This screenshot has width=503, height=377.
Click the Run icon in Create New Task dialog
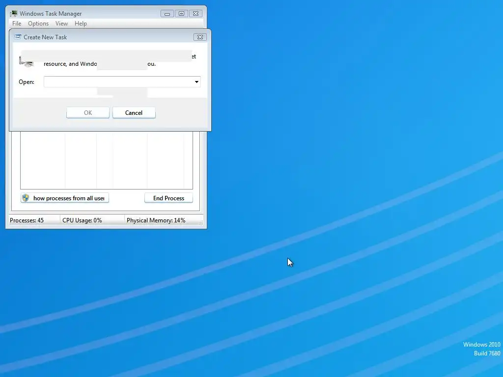click(27, 61)
